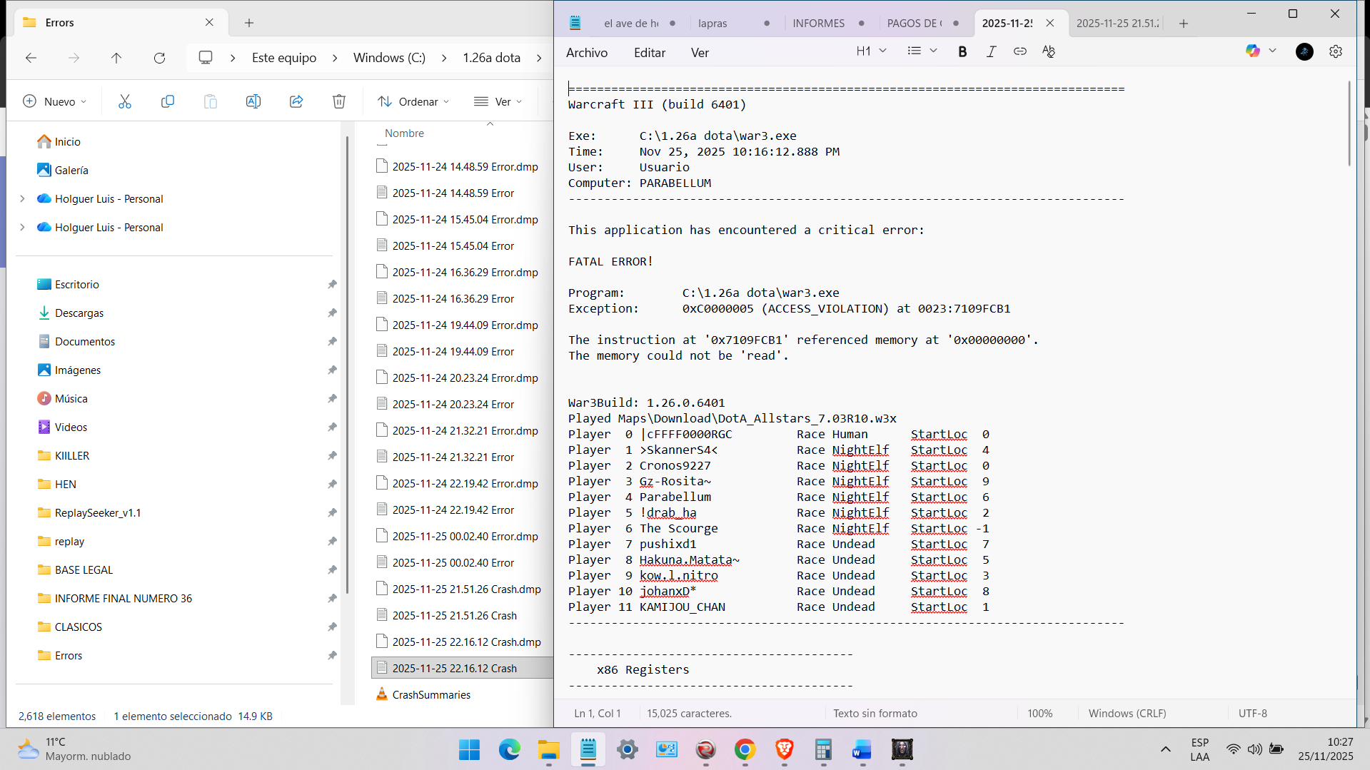Open the Nuevo dropdown in Explorer
The image size is (1370, 770).
(x=55, y=101)
